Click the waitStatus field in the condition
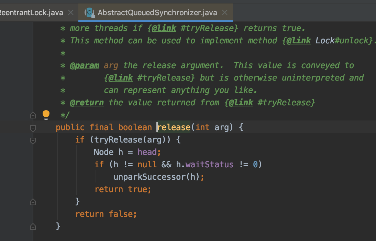The image size is (376, 241). (x=209, y=165)
